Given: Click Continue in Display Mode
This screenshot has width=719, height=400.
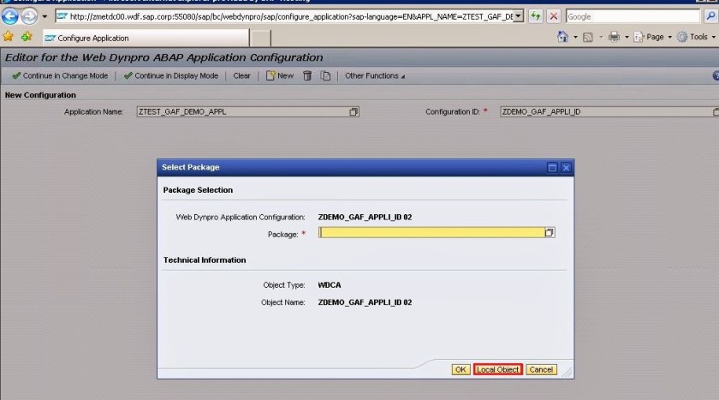Looking at the screenshot, I should click(x=171, y=75).
